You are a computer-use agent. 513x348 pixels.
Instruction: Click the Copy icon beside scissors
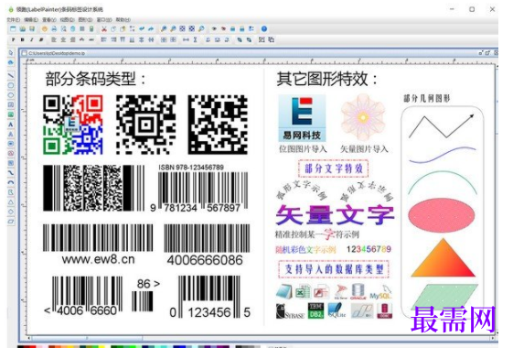coord(113,28)
